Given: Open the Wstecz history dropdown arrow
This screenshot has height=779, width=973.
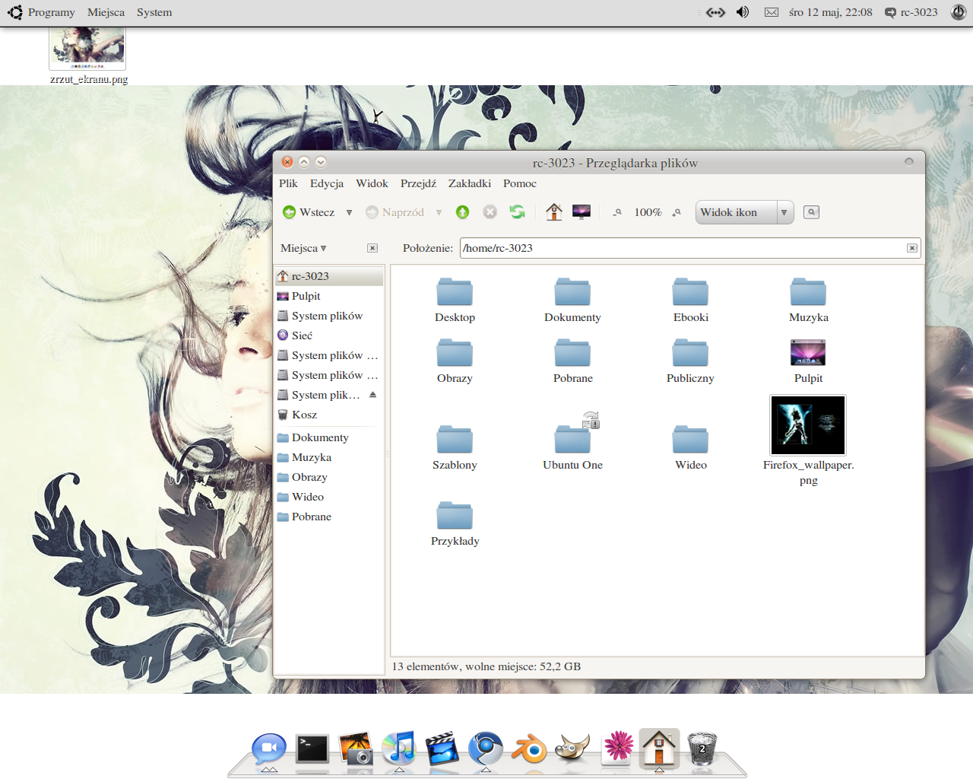Looking at the screenshot, I should coord(349,212).
